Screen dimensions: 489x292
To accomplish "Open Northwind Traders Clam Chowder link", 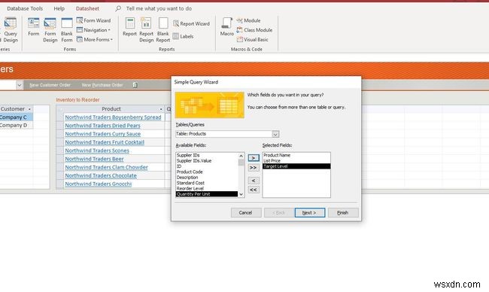I will [x=106, y=167].
